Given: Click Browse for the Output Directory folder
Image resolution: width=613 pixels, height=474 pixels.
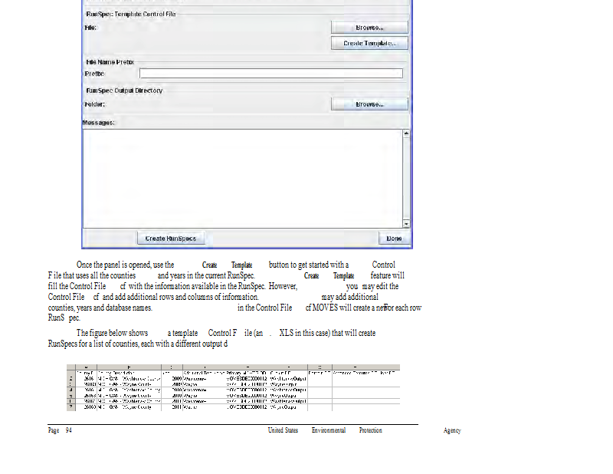Looking at the screenshot, I should [369, 104].
